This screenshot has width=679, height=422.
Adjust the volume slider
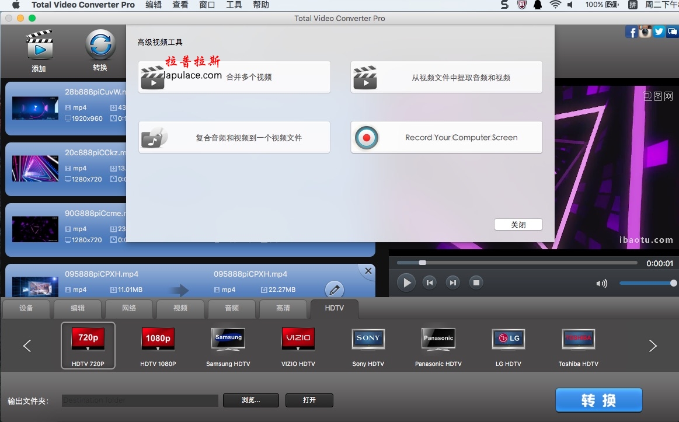click(648, 283)
